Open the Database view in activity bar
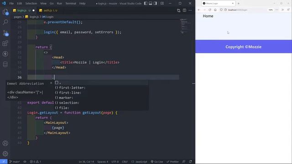The width and height of the screenshot is (292, 164). click(5, 64)
